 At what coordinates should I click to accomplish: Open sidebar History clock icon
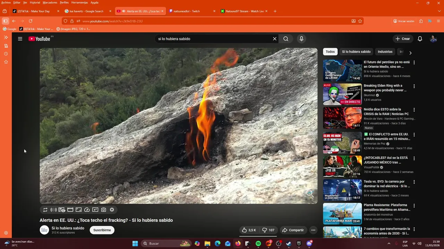[x=6, y=54]
